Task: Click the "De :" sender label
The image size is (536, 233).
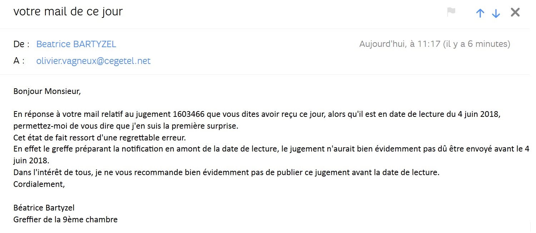Action: (x=21, y=44)
